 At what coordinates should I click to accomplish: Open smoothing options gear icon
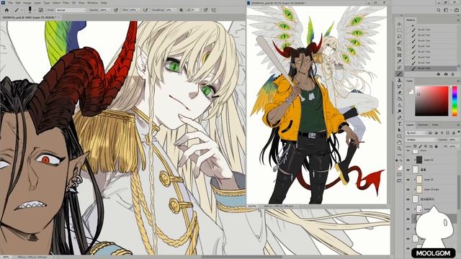(181, 9)
